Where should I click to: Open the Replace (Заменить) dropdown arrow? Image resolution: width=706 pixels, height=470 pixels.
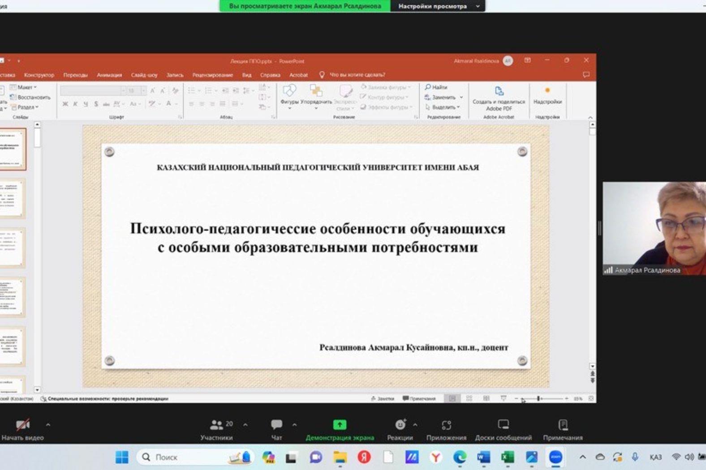(461, 97)
